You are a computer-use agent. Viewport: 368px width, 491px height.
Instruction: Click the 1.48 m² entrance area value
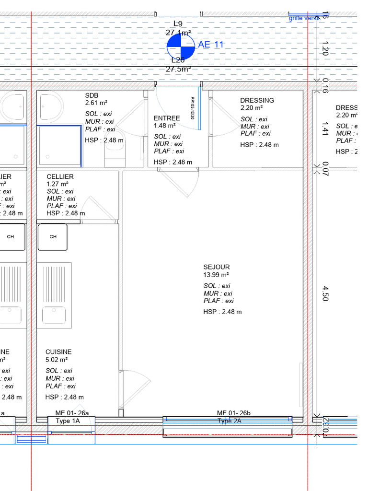[165, 126]
